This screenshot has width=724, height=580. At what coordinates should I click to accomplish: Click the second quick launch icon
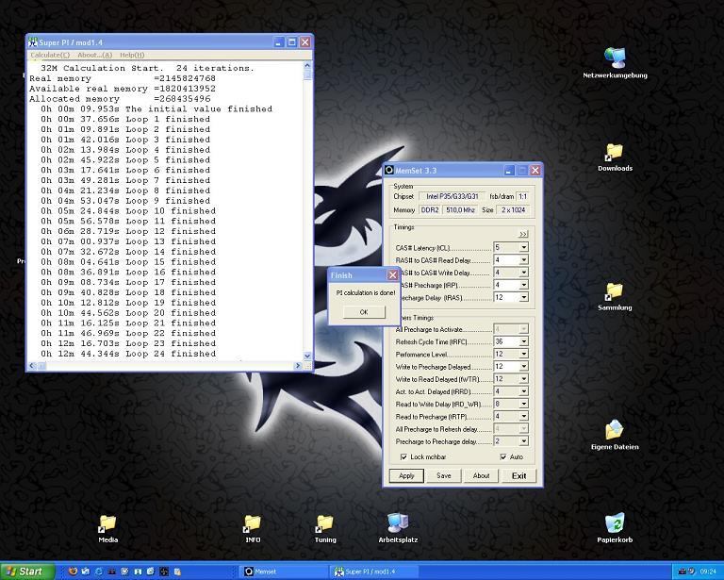86,572
